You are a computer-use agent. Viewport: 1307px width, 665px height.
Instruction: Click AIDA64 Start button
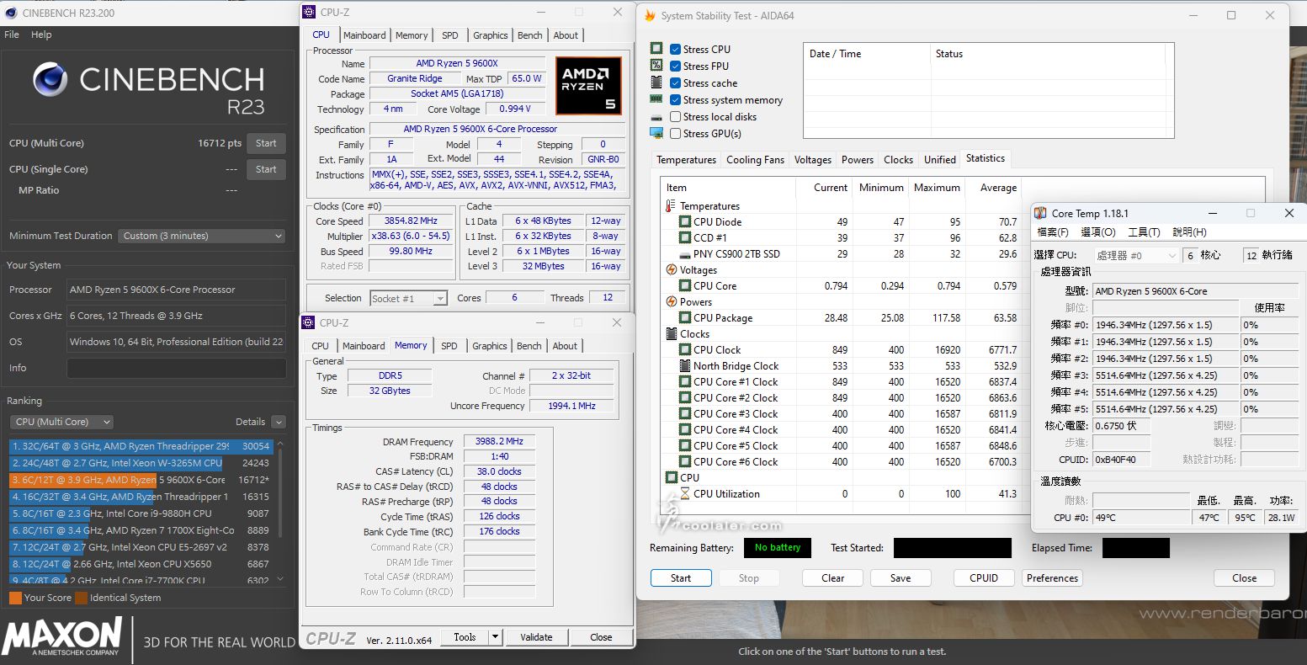(x=681, y=578)
